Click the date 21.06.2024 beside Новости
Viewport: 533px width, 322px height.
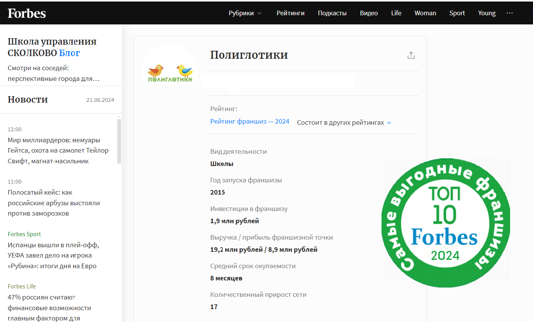tap(100, 100)
